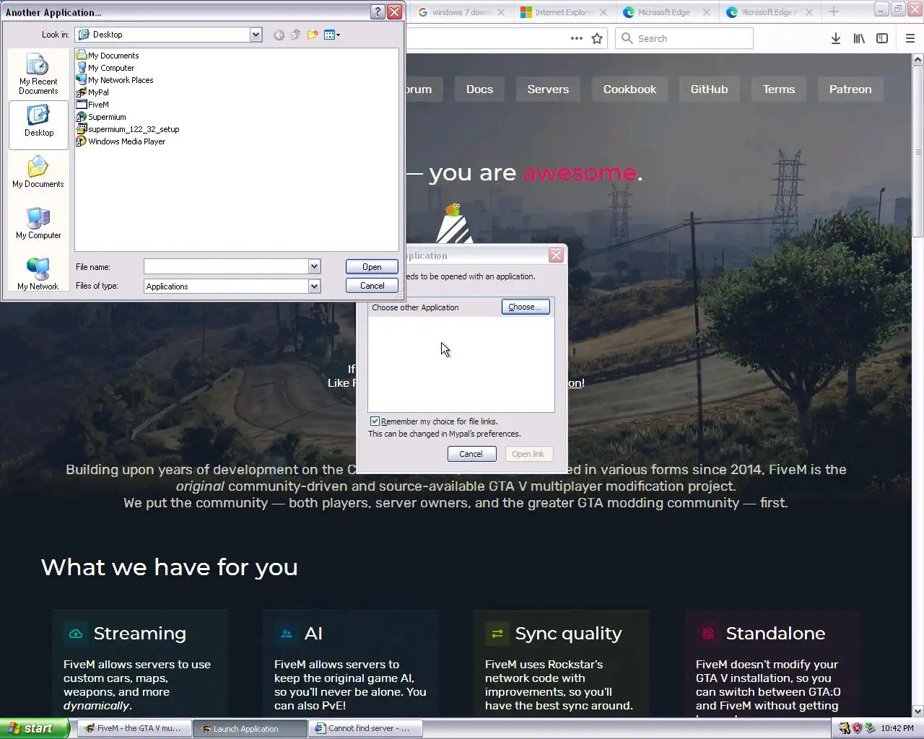
Task: Click the system tray clock showing 10:42 PM
Action: click(x=897, y=728)
